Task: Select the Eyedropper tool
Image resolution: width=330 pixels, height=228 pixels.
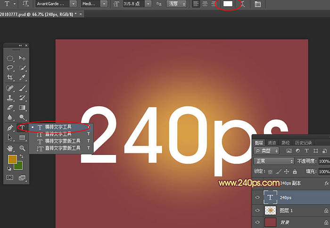Action: (22, 77)
